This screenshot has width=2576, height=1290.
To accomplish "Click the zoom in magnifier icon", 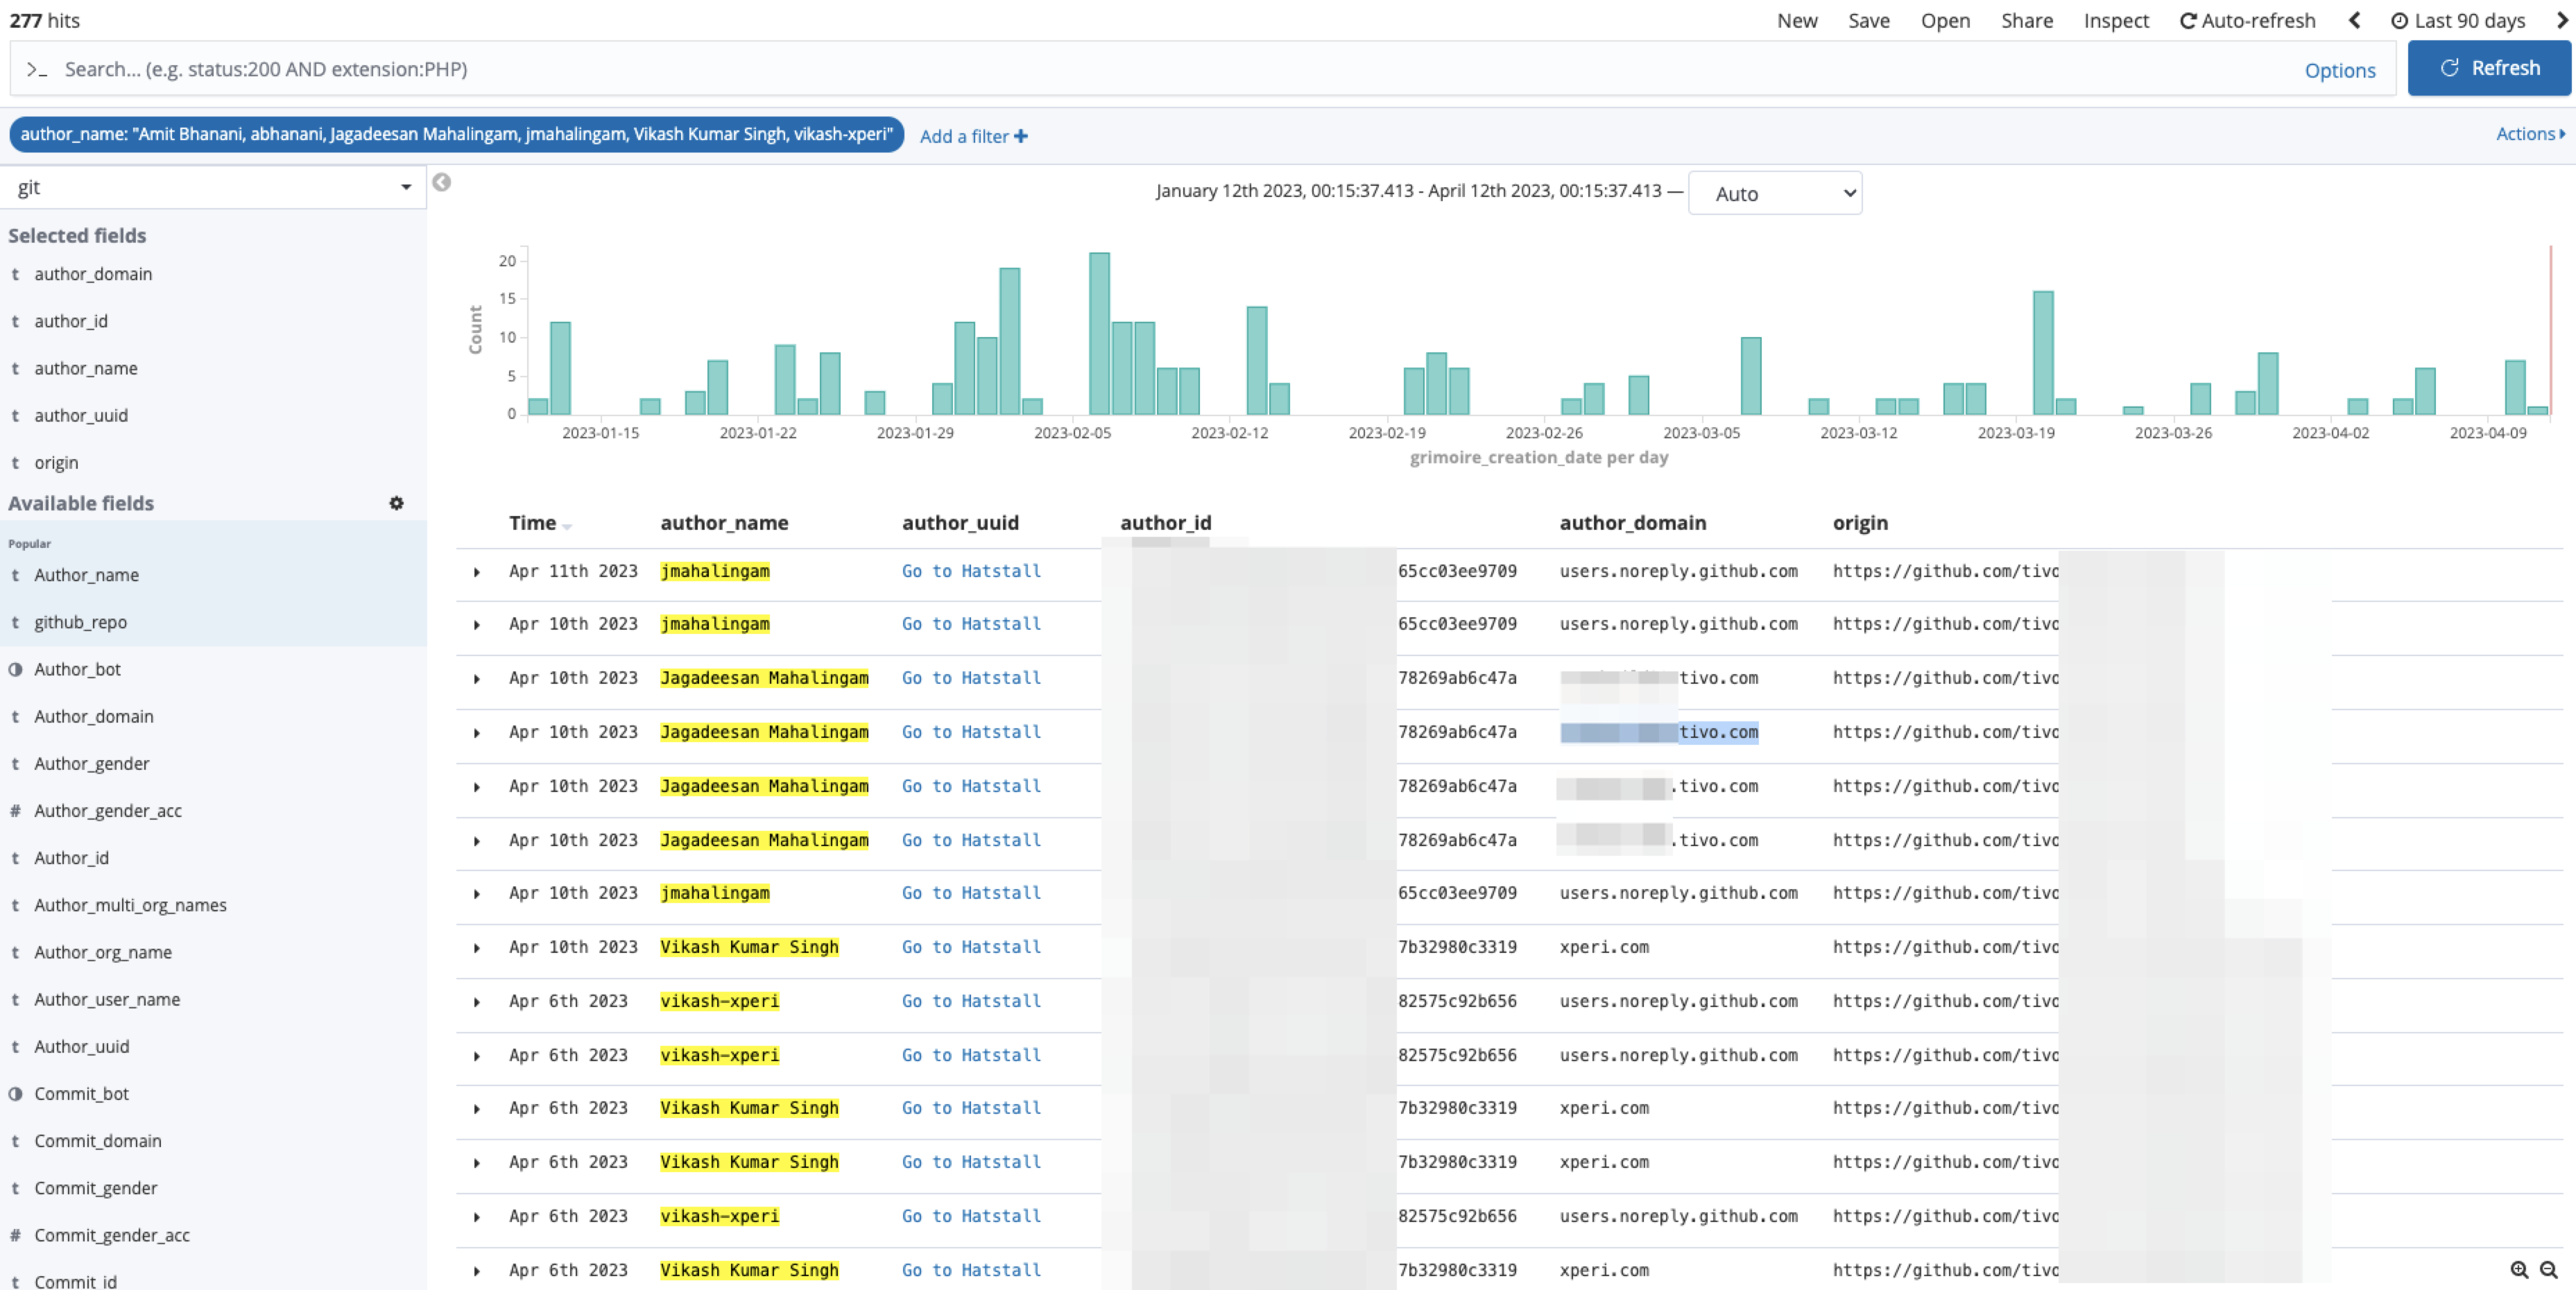I will point(2519,1269).
